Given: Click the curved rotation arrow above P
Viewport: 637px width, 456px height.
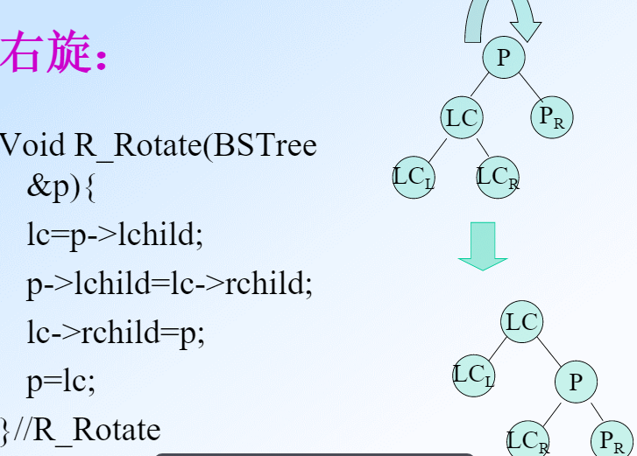Looking at the screenshot, I should pyautogui.click(x=503, y=20).
